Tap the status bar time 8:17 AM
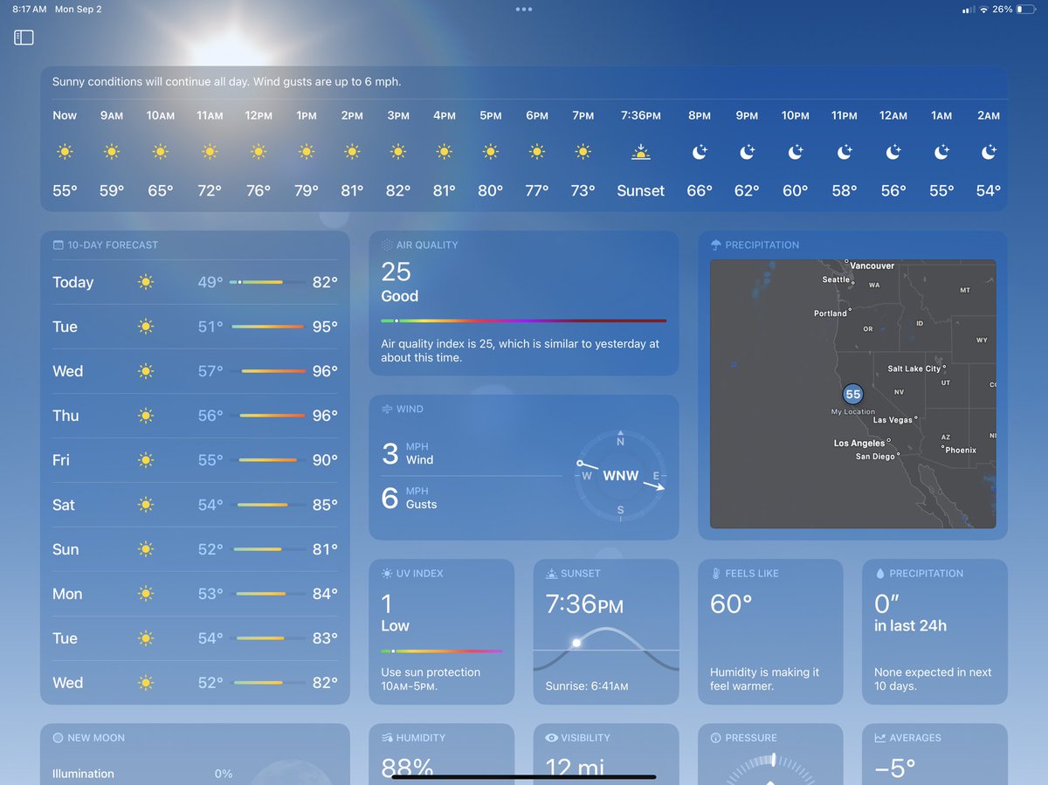Screen dimensions: 1048x785 pyautogui.click(x=30, y=10)
